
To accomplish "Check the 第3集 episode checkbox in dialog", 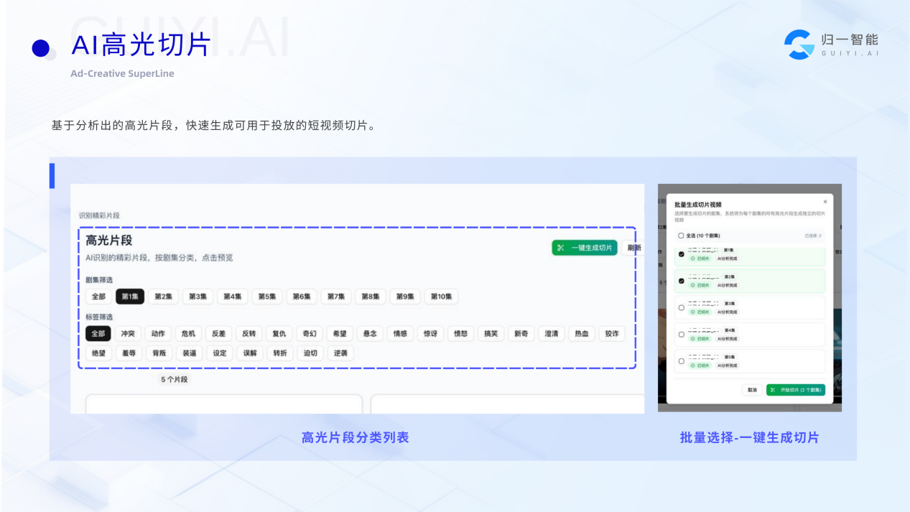I will pos(681,307).
